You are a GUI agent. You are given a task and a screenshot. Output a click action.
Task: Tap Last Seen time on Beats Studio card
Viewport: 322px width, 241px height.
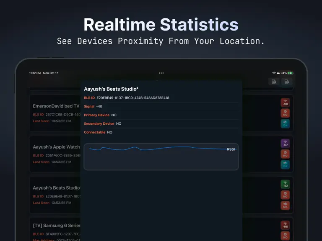(61, 203)
